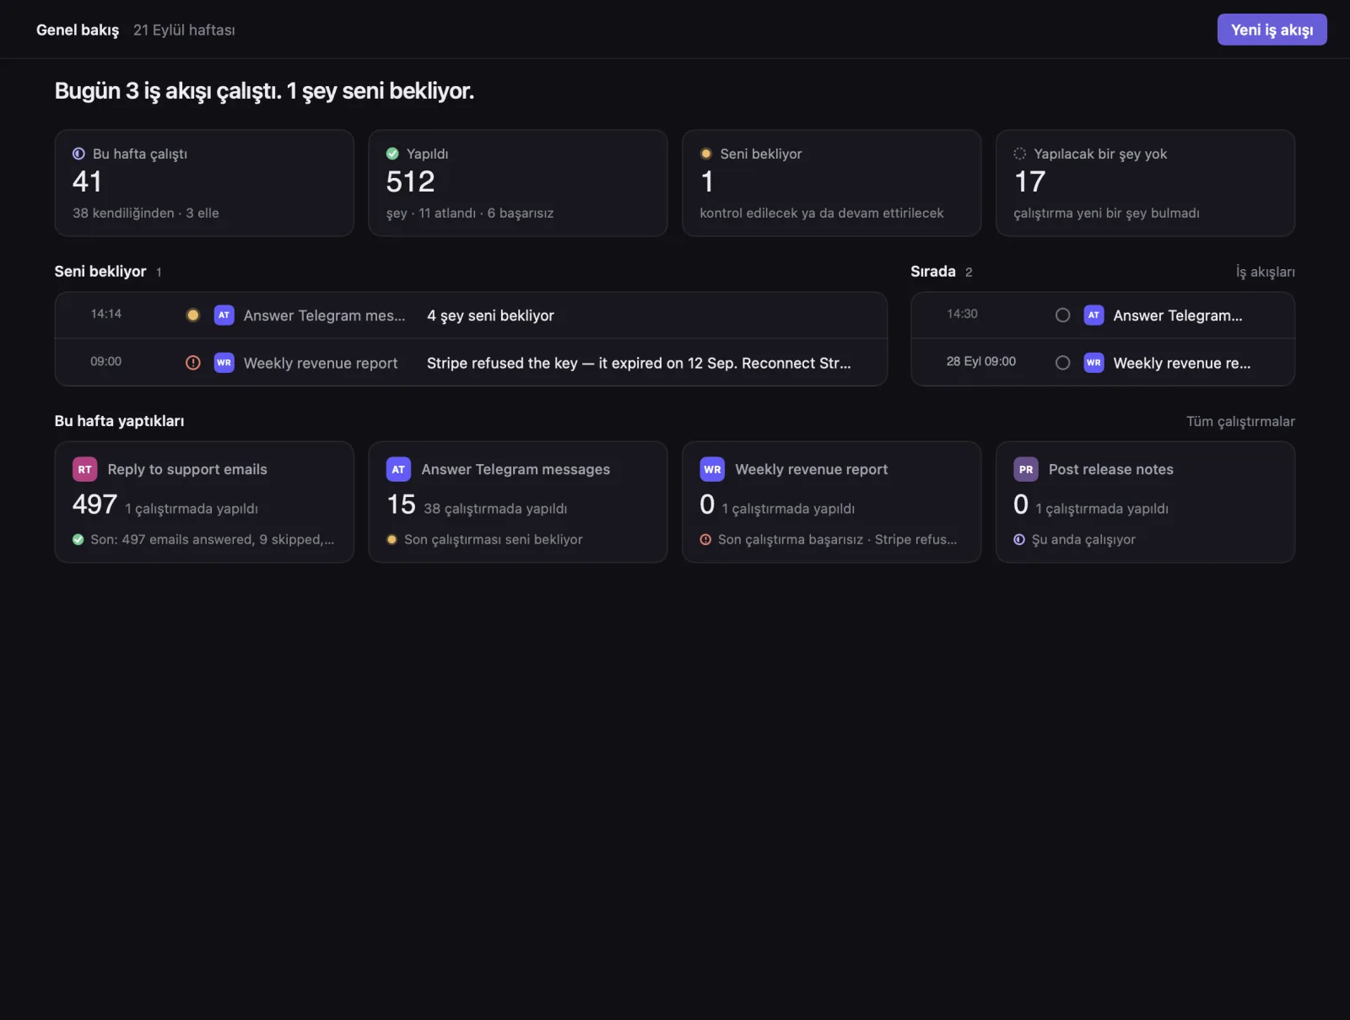Viewport: 1350px width, 1020px height.
Task: Select Weekly revenue report in waiting list
Action: (x=321, y=363)
